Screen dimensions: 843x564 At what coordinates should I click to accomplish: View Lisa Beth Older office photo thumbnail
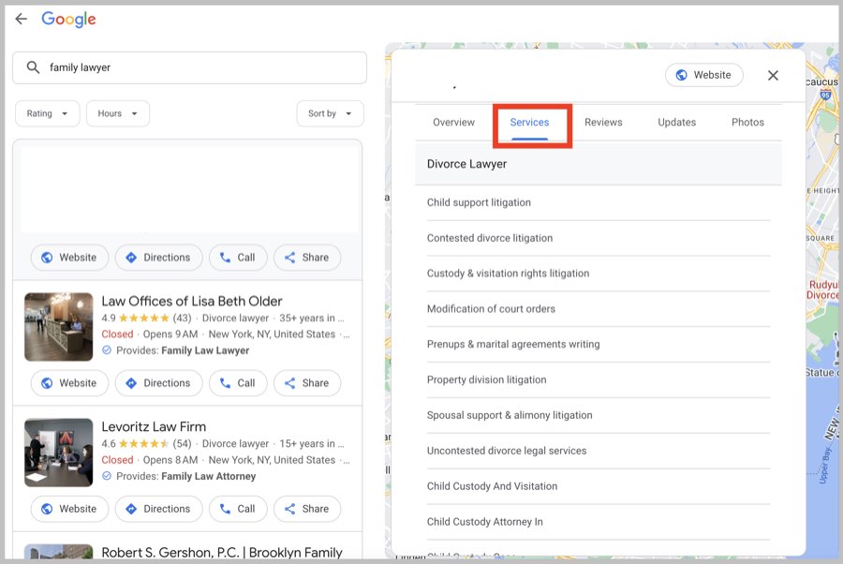coord(59,327)
